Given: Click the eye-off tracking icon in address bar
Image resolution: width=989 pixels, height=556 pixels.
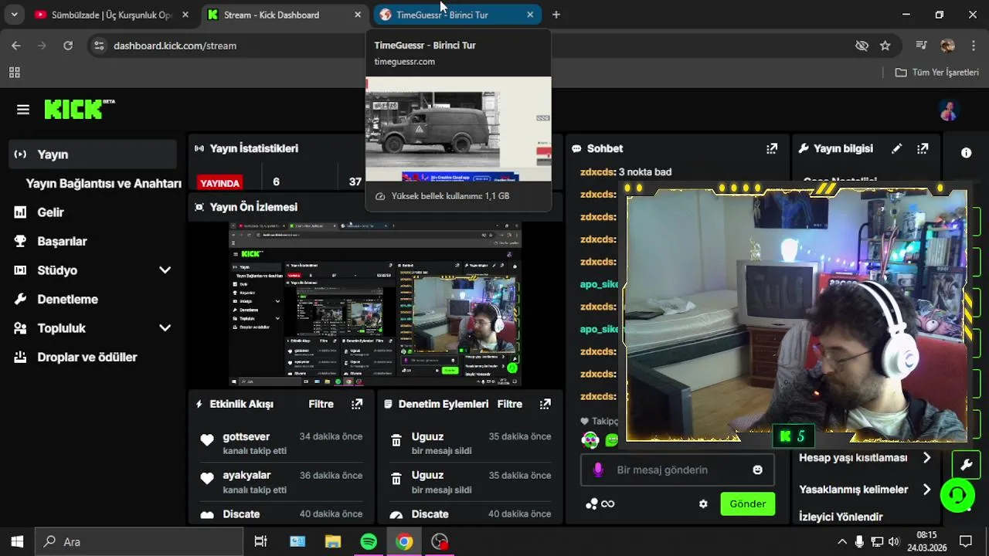Looking at the screenshot, I should pyautogui.click(x=862, y=46).
